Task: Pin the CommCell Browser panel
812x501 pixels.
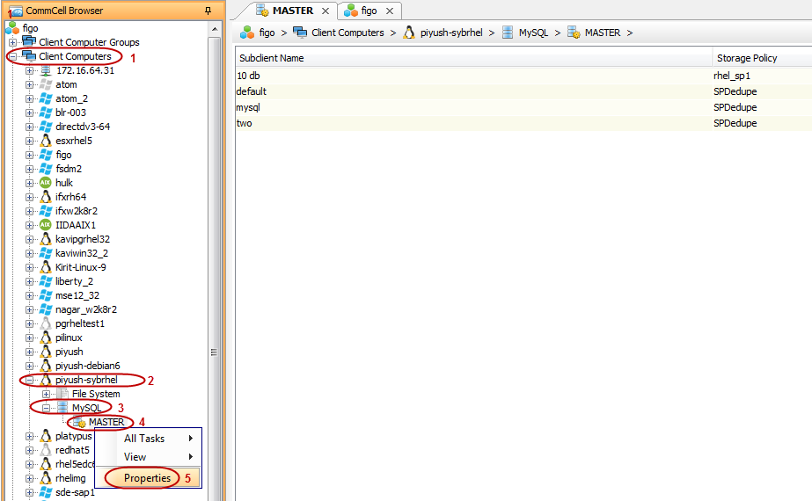Action: 208,11
